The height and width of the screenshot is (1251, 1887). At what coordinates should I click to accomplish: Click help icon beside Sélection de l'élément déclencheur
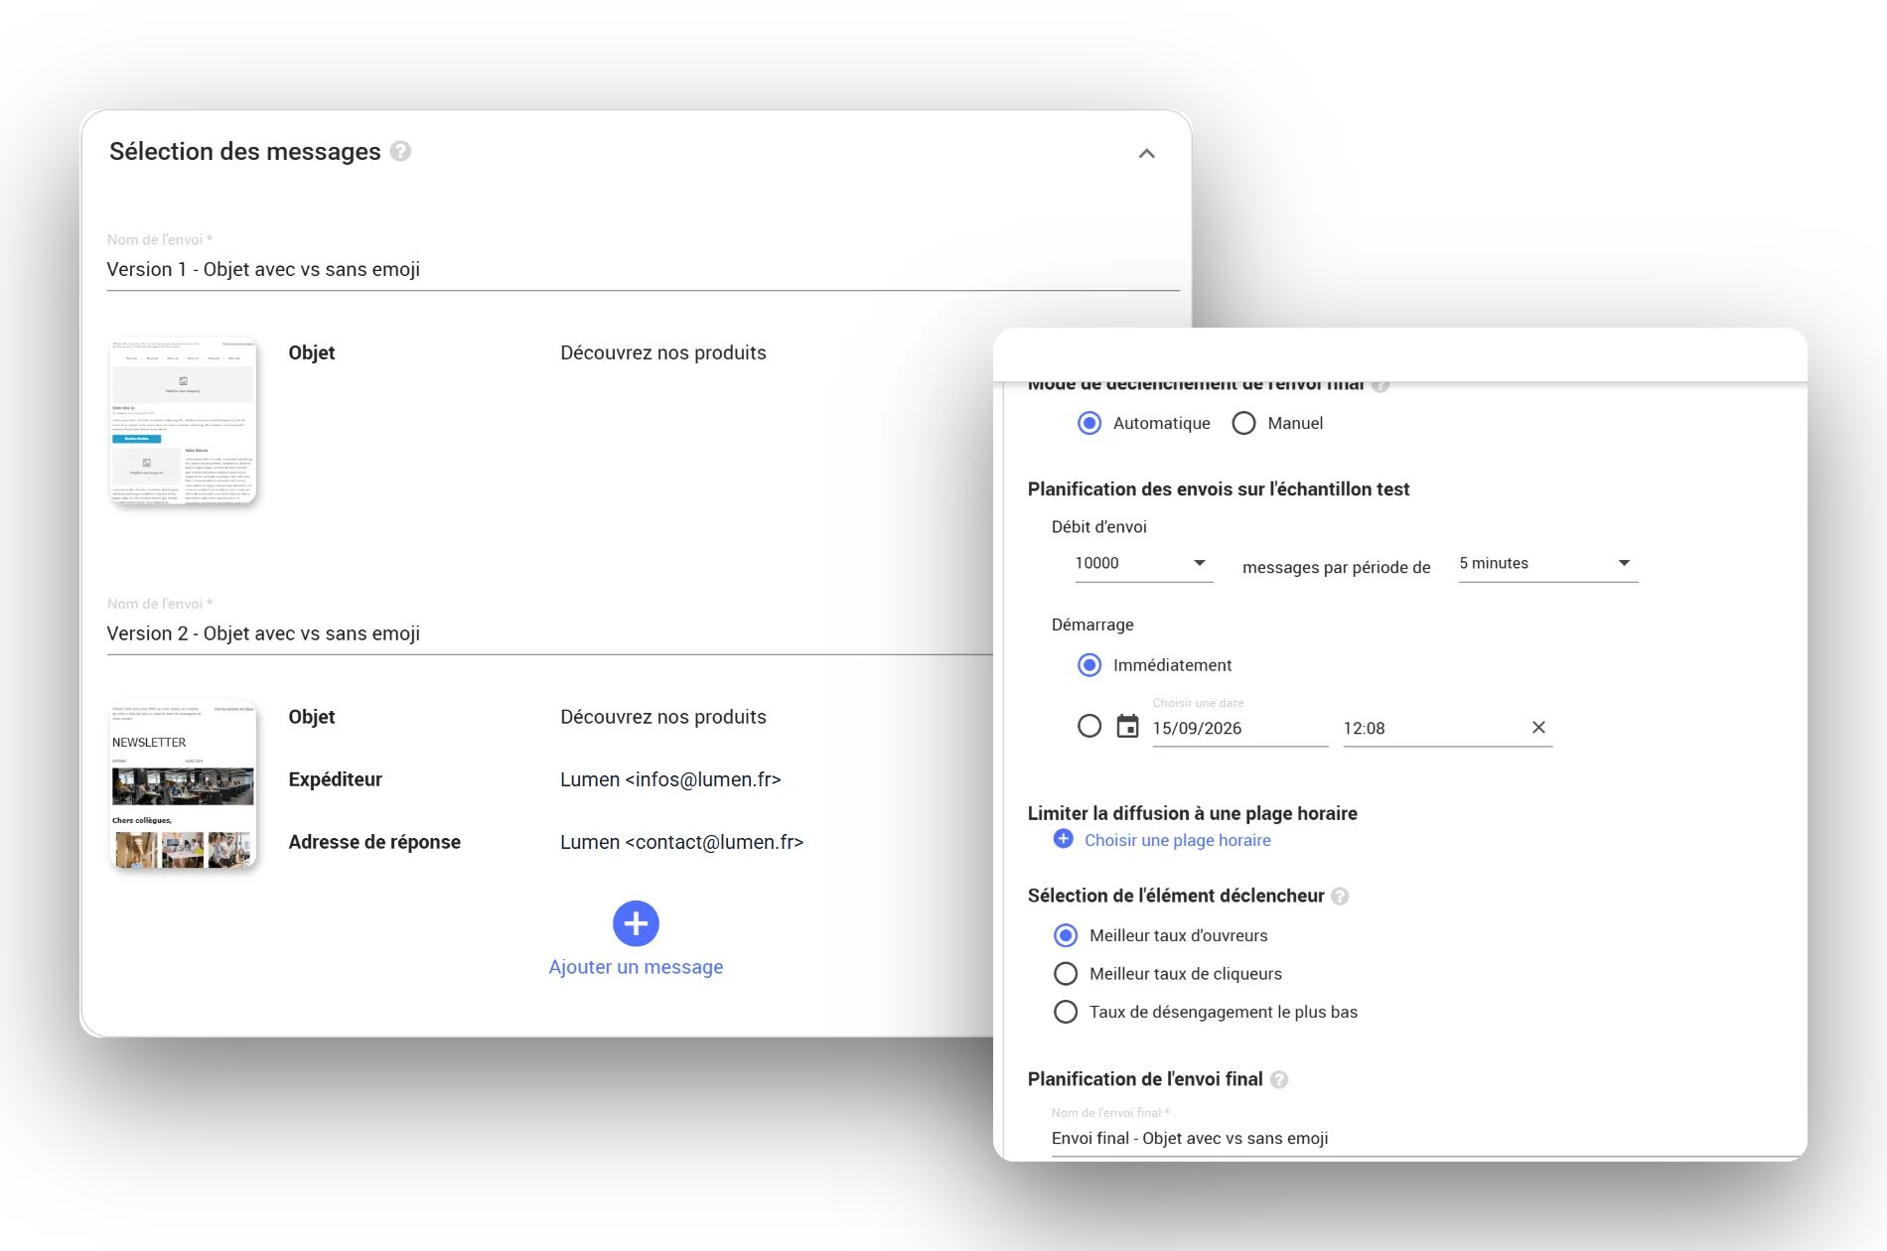(x=1340, y=897)
